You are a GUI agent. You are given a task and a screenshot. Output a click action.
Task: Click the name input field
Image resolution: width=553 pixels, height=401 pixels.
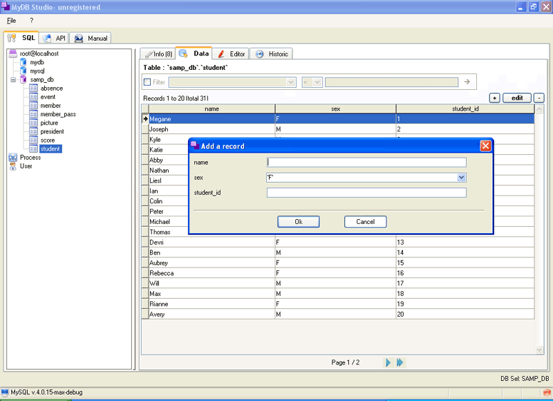(x=366, y=162)
